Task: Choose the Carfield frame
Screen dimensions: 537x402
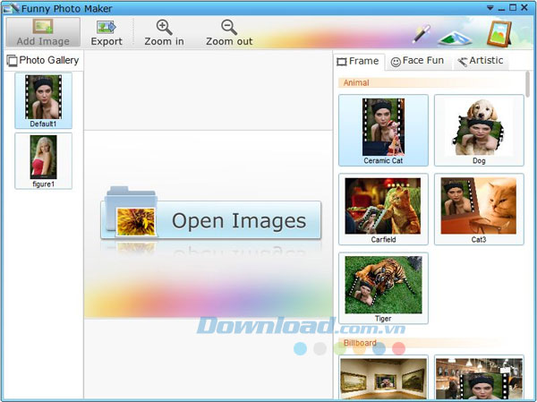Action: pyautogui.click(x=383, y=210)
